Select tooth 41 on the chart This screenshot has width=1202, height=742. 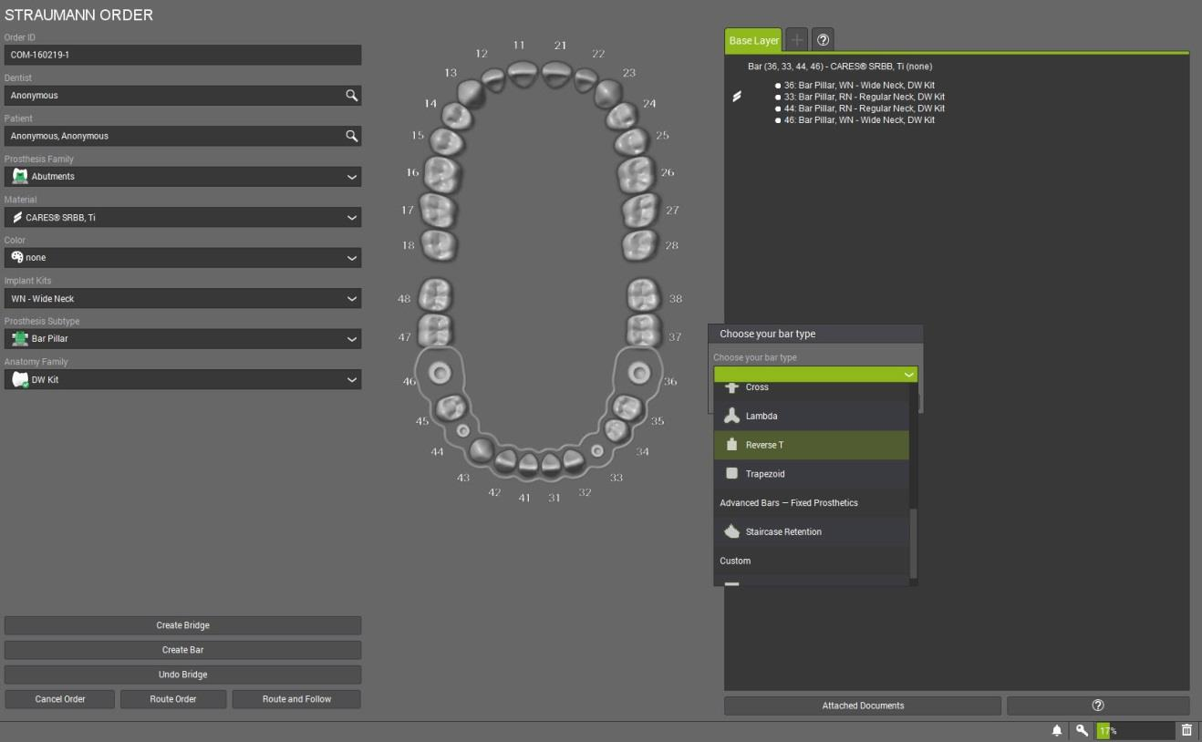coord(529,466)
